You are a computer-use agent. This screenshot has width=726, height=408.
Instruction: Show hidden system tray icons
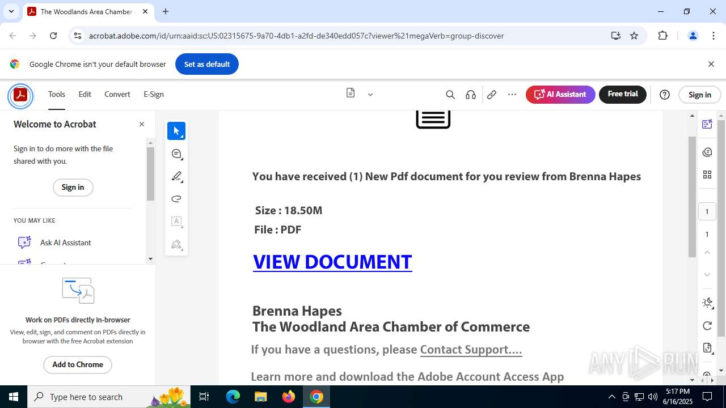click(x=611, y=397)
